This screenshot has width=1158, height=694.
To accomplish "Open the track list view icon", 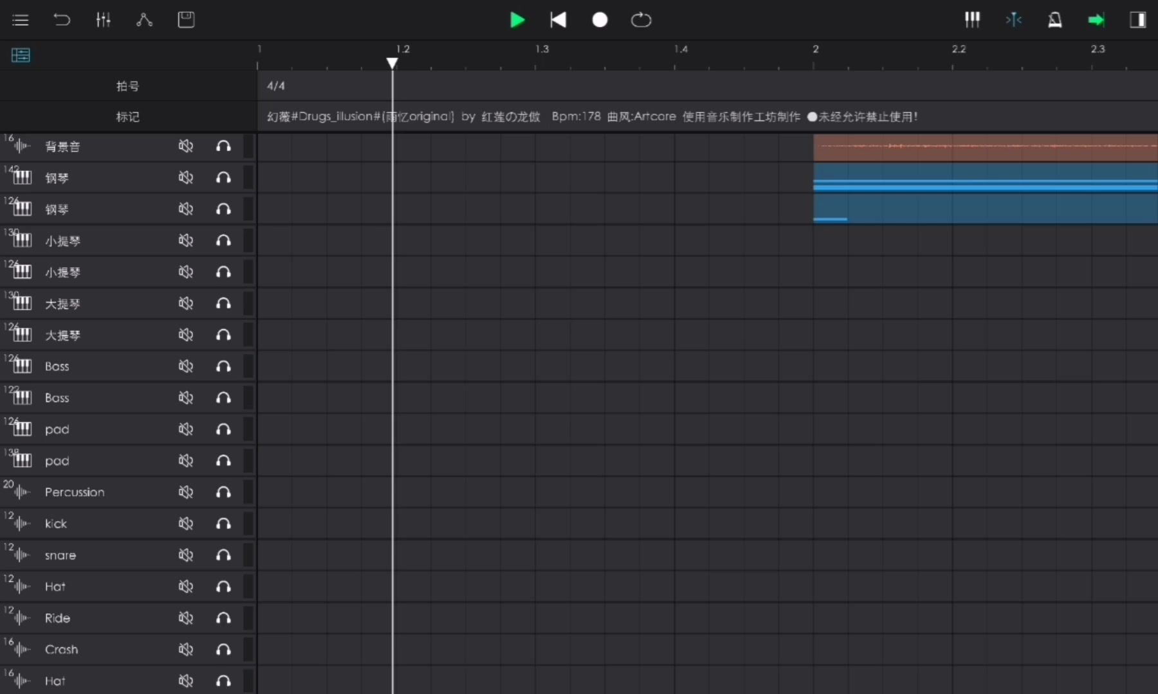I will (21, 55).
